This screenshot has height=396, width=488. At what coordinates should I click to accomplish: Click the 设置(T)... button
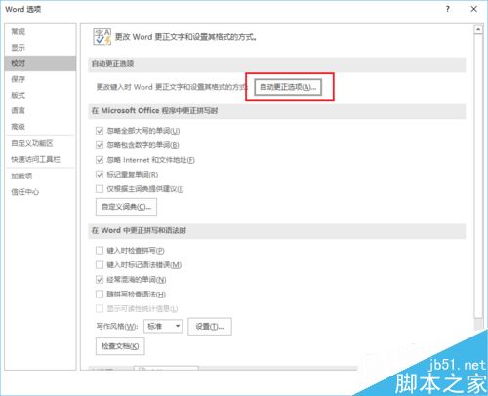coord(210,327)
